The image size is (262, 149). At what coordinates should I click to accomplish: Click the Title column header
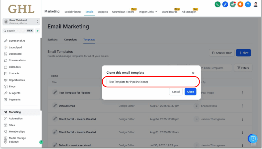pos(54,82)
